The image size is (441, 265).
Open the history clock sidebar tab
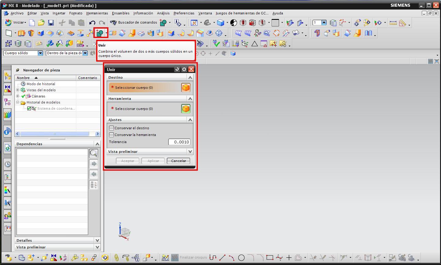click(7, 164)
